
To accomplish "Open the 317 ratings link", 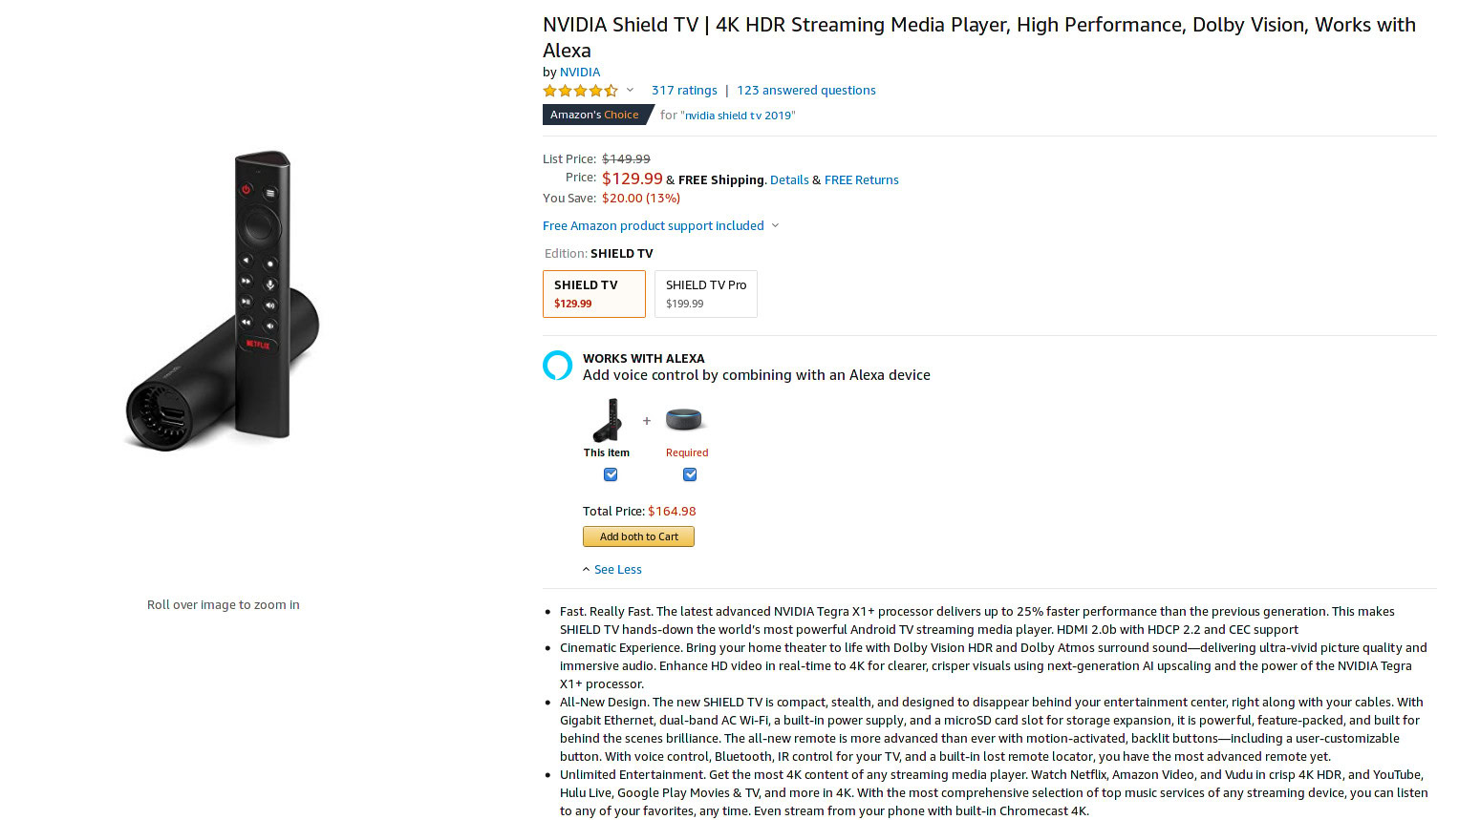I will [684, 91].
